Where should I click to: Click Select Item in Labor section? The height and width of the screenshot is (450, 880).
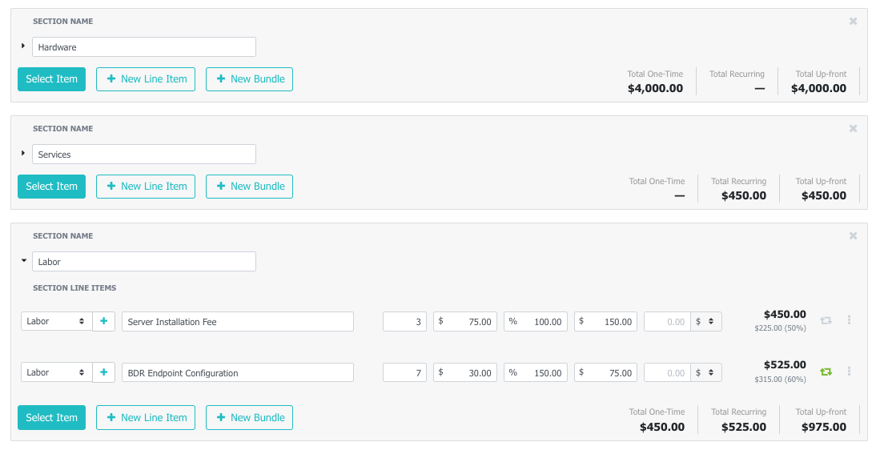pyautogui.click(x=51, y=417)
